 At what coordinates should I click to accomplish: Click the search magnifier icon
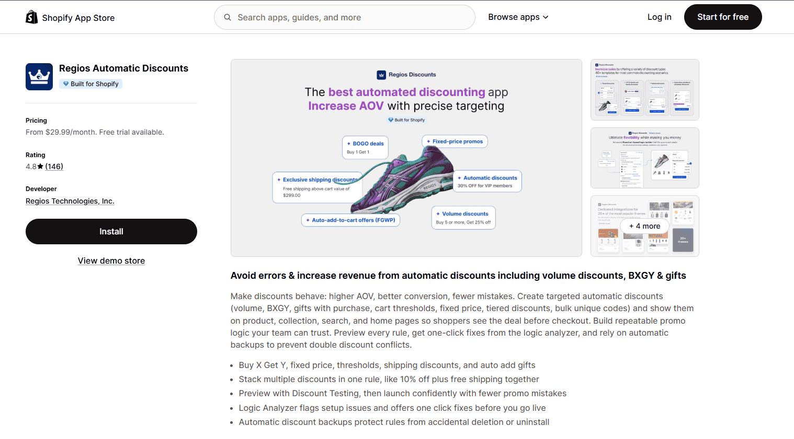pos(228,17)
